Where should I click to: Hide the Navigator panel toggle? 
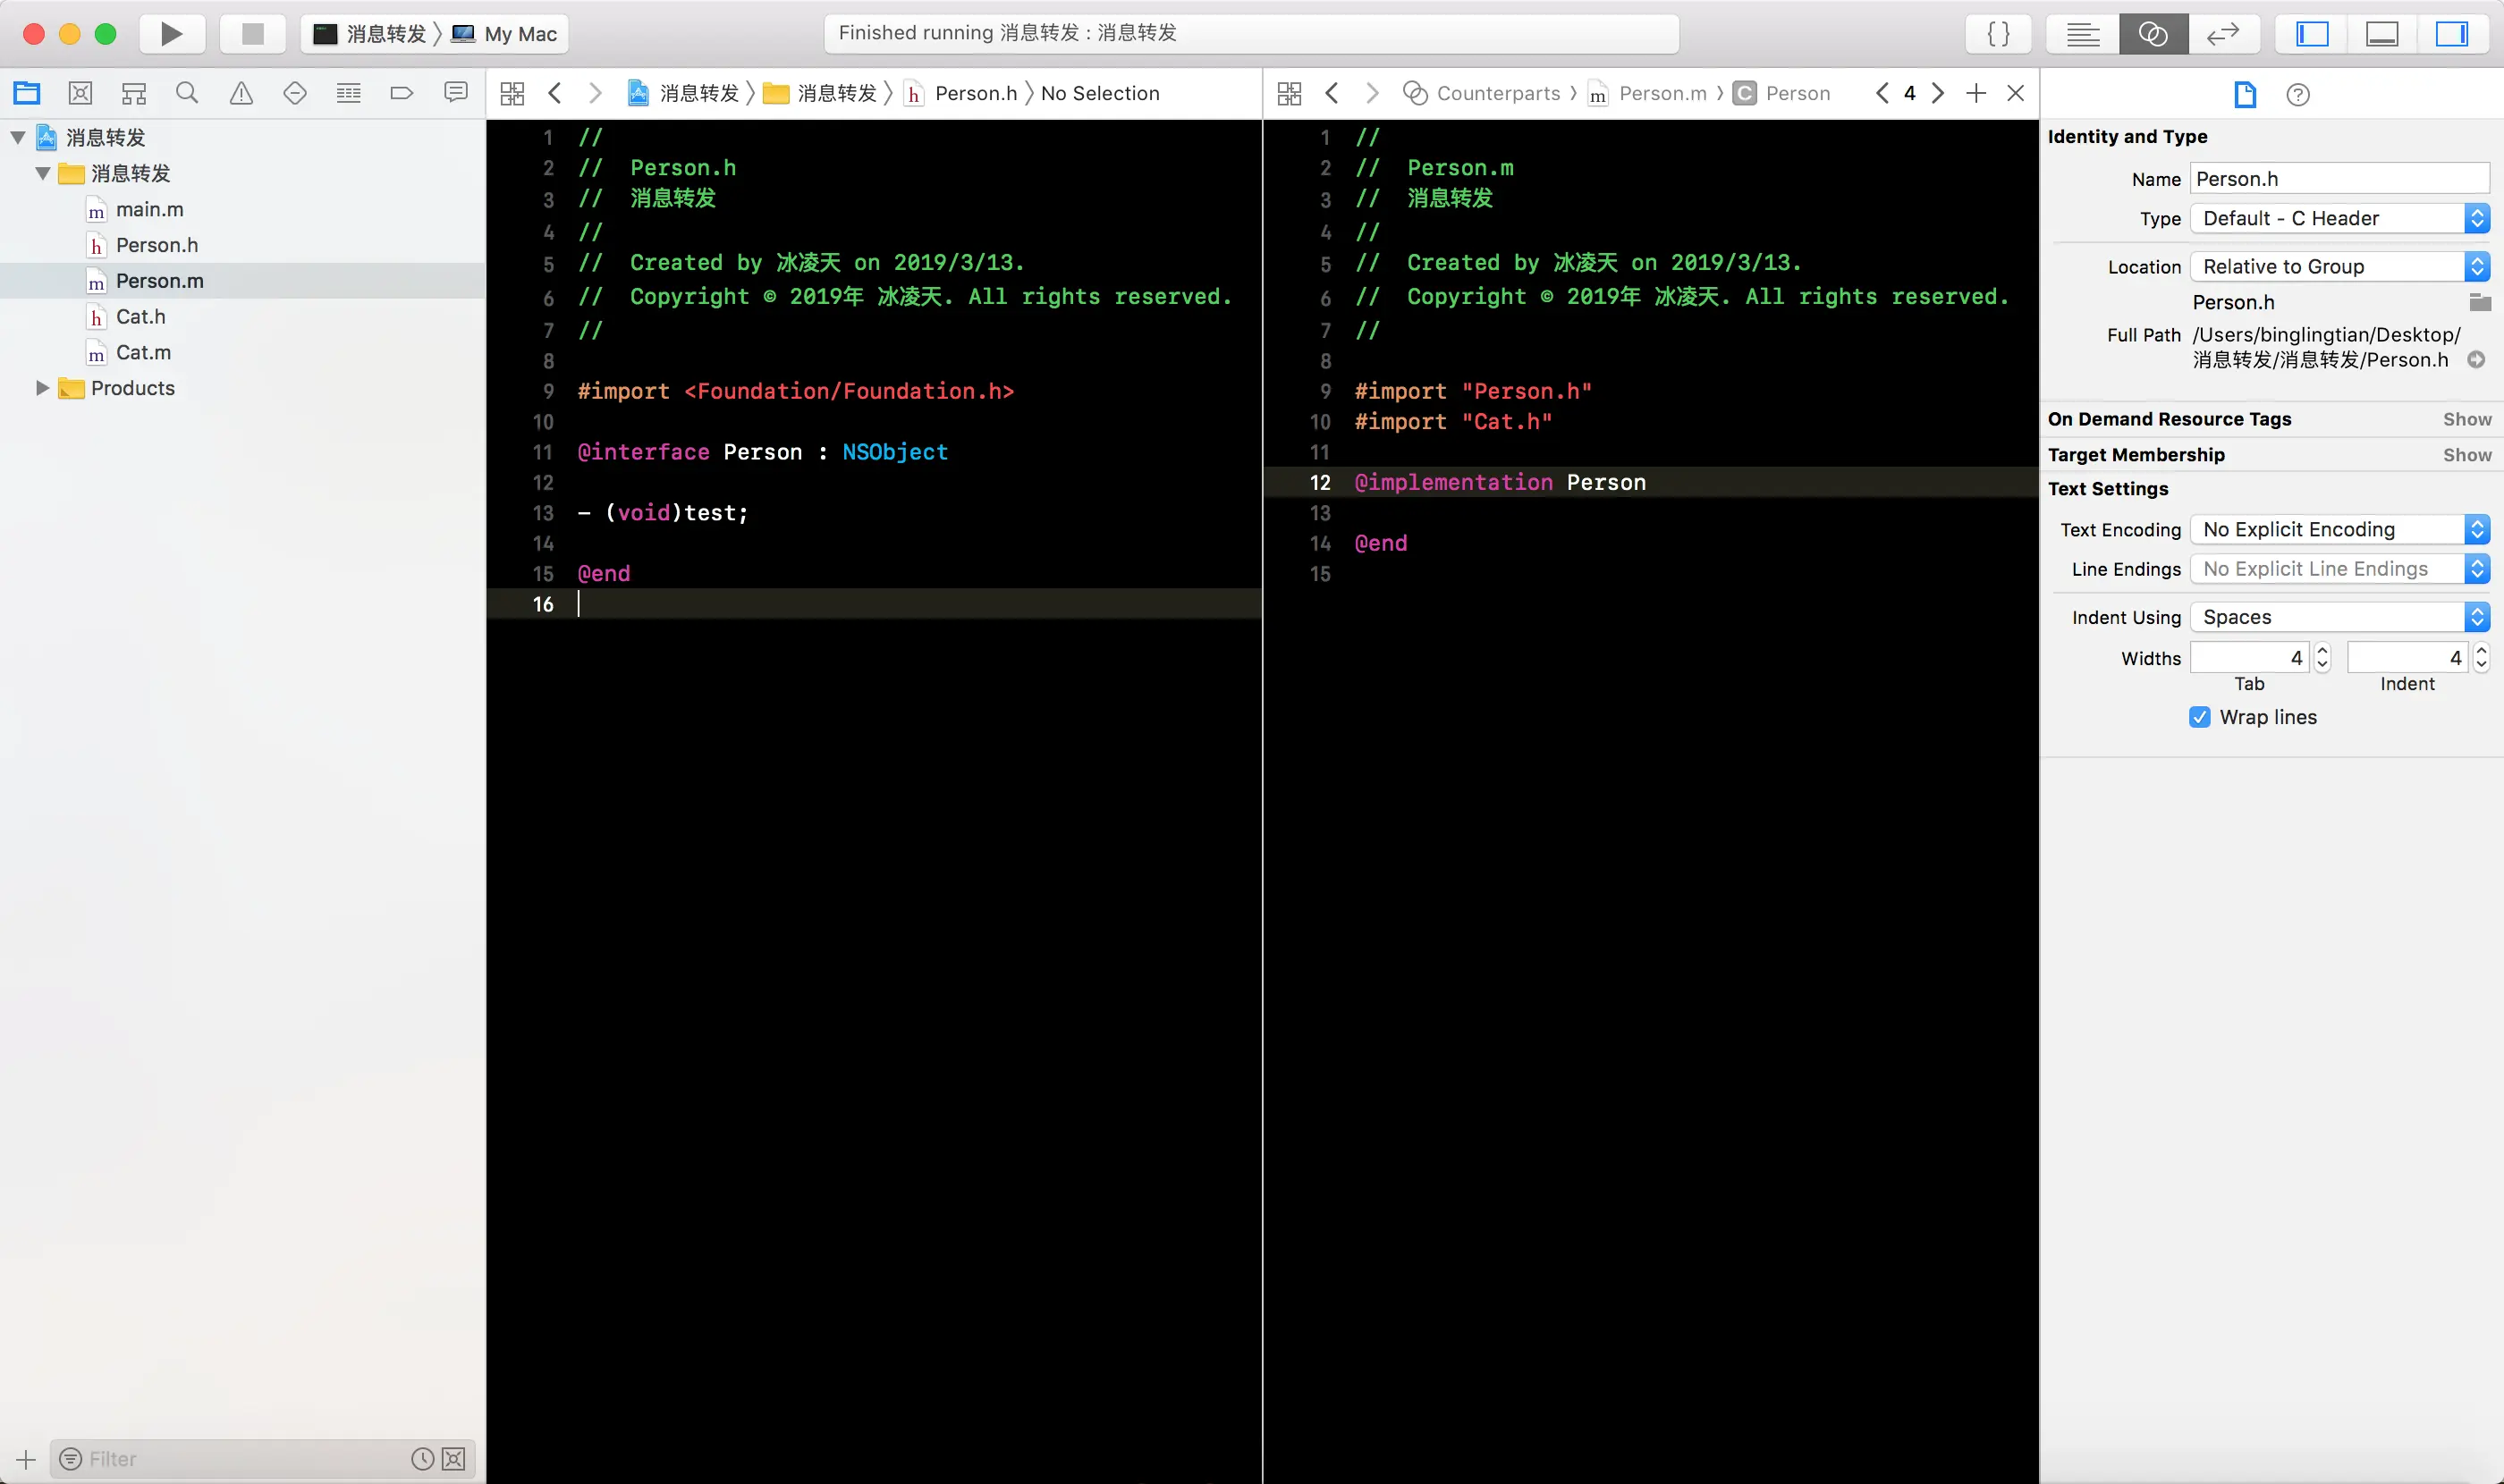[2312, 34]
